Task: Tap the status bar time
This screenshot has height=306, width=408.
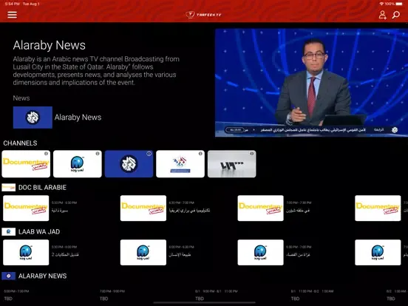Action: 13,4
